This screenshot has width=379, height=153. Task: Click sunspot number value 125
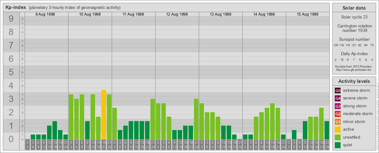click(335, 45)
